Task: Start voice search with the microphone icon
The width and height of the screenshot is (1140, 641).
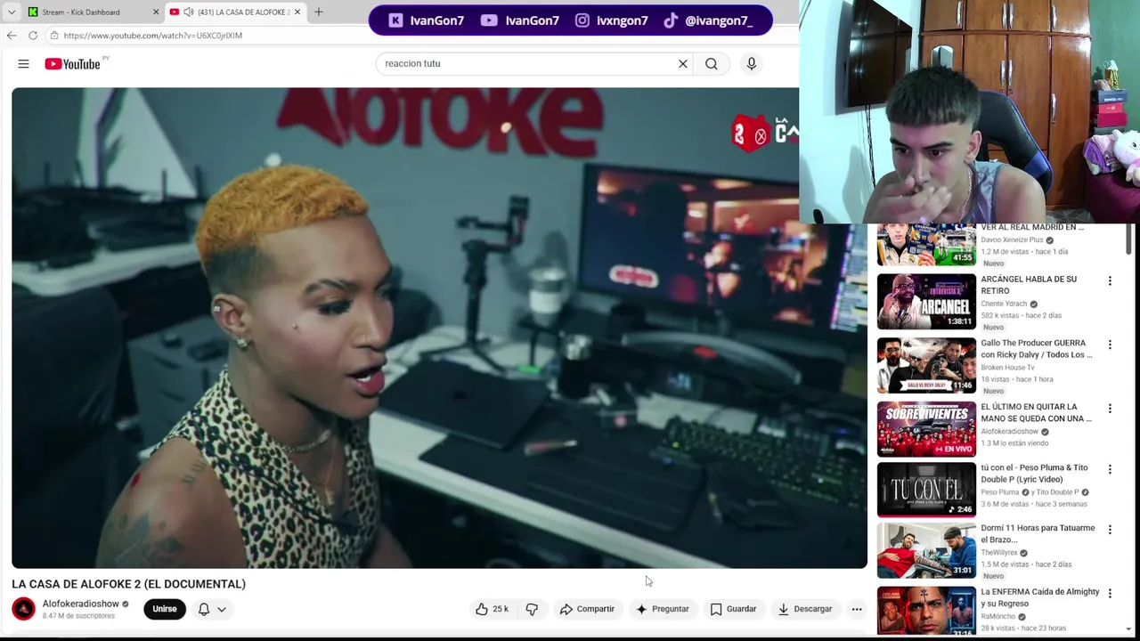Action: coord(752,64)
